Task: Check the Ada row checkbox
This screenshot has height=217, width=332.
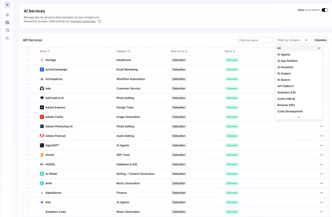Action: 29,89
